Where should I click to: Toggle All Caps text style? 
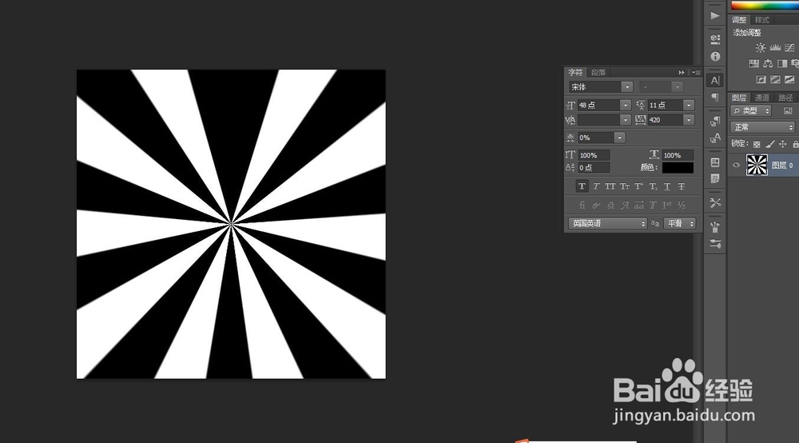click(x=610, y=186)
